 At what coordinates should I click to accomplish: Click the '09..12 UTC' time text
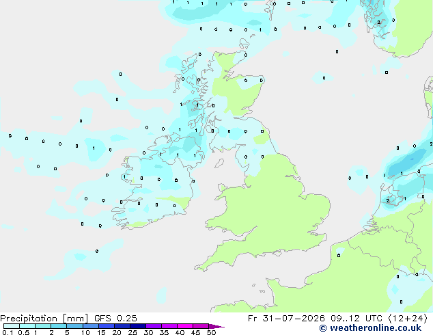357,319
